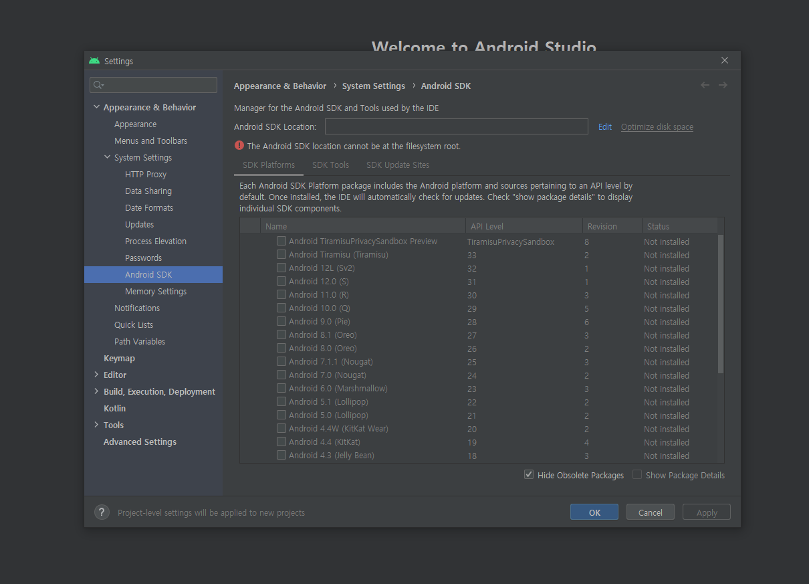Click the SDK list vertical scrollbar
809x584 pixels.
coord(720,304)
